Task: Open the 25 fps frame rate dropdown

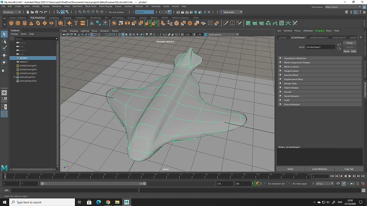Action: (x=325, y=184)
